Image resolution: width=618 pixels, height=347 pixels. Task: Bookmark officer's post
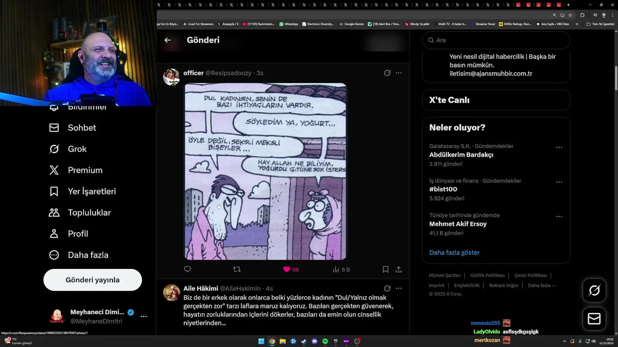click(x=385, y=269)
